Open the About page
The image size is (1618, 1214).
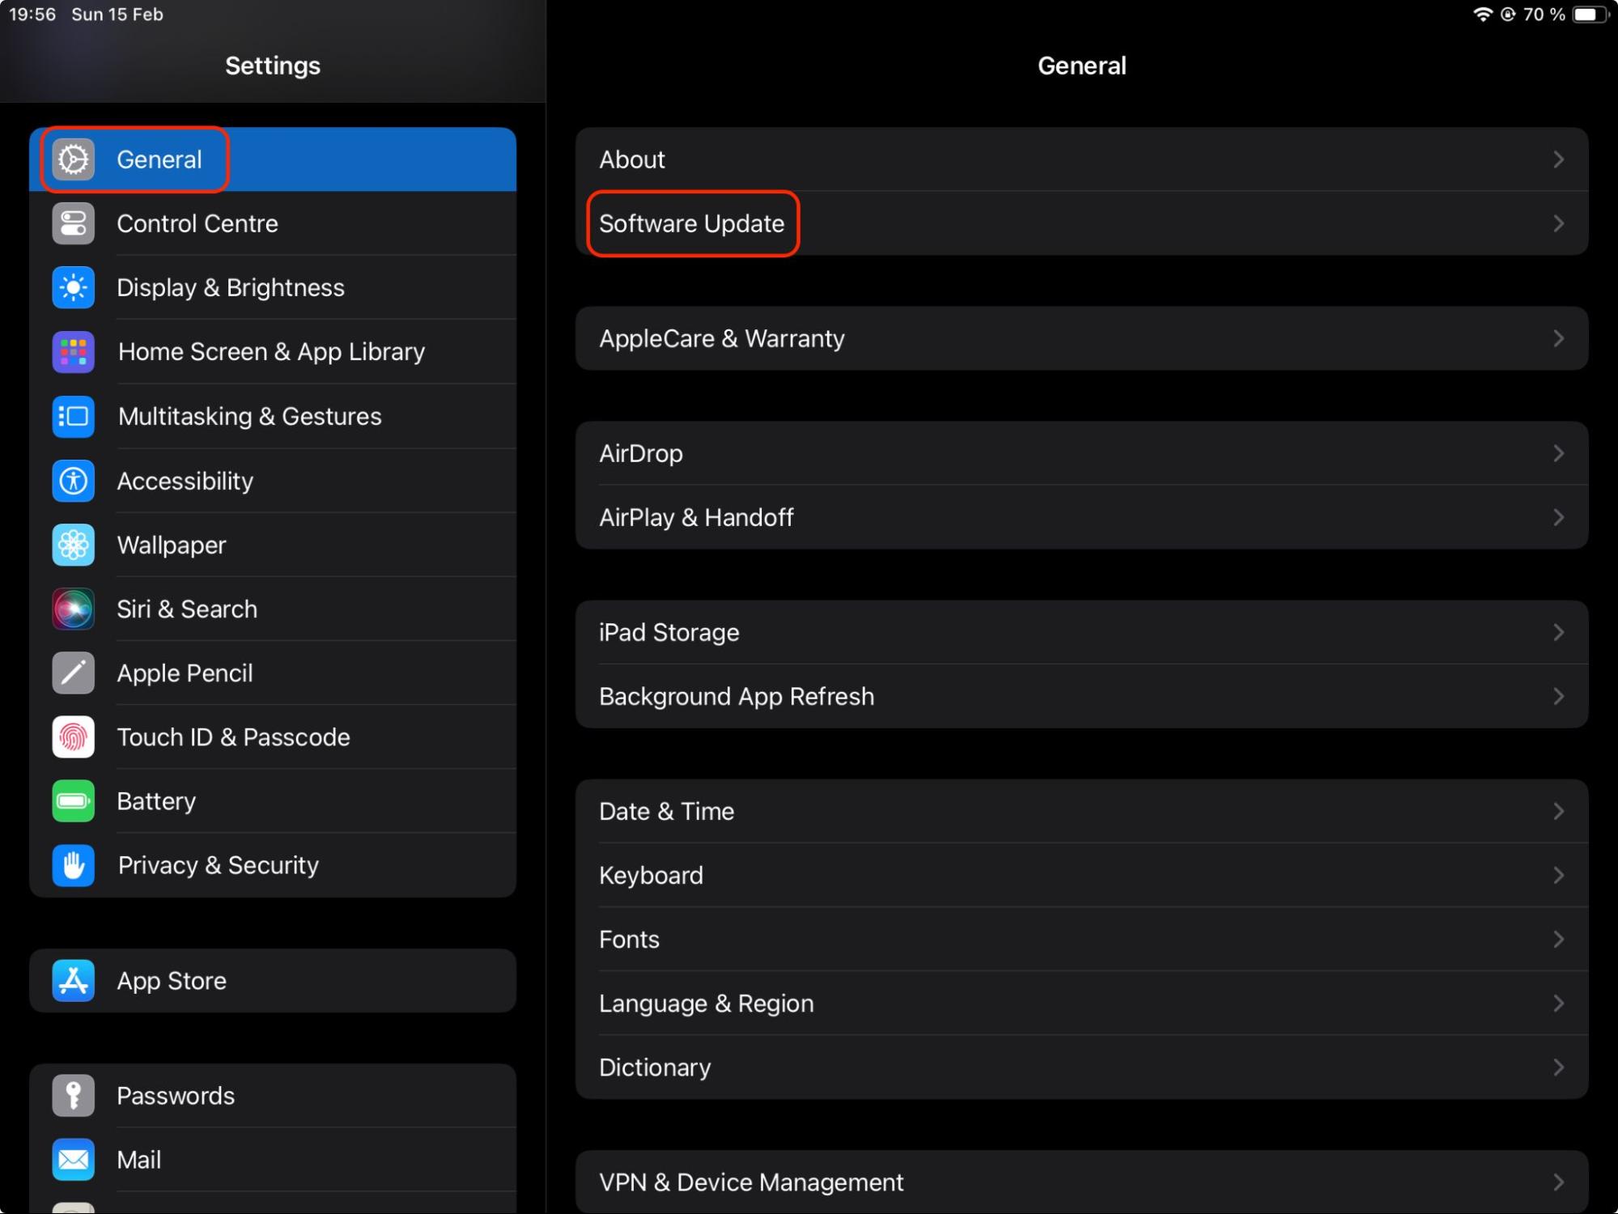pos(631,159)
